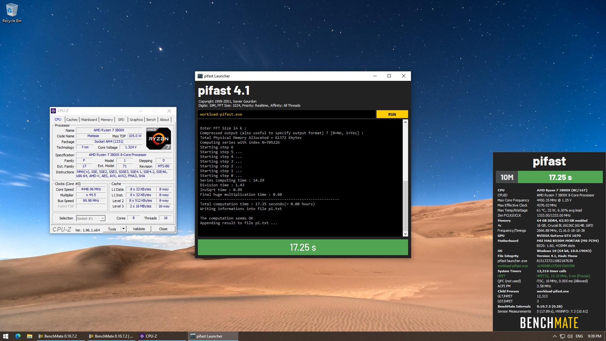Click the console scrollbar up arrow

click(405, 122)
